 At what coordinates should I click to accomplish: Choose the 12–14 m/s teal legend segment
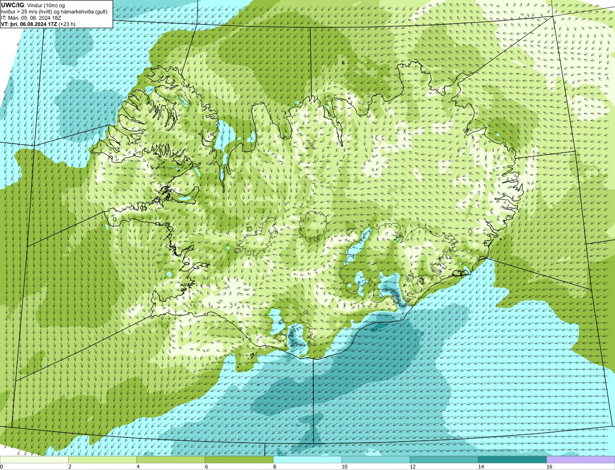pos(444,460)
